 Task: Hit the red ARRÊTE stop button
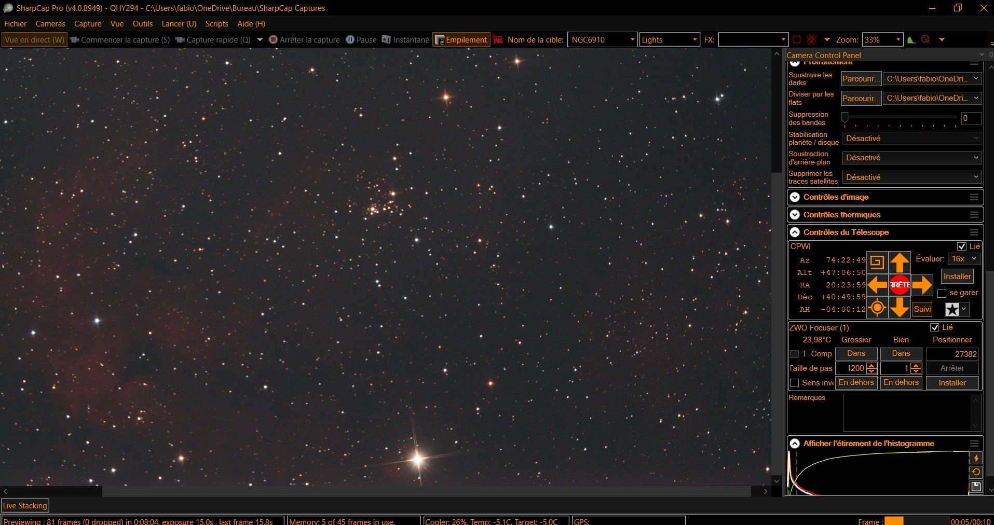[900, 285]
